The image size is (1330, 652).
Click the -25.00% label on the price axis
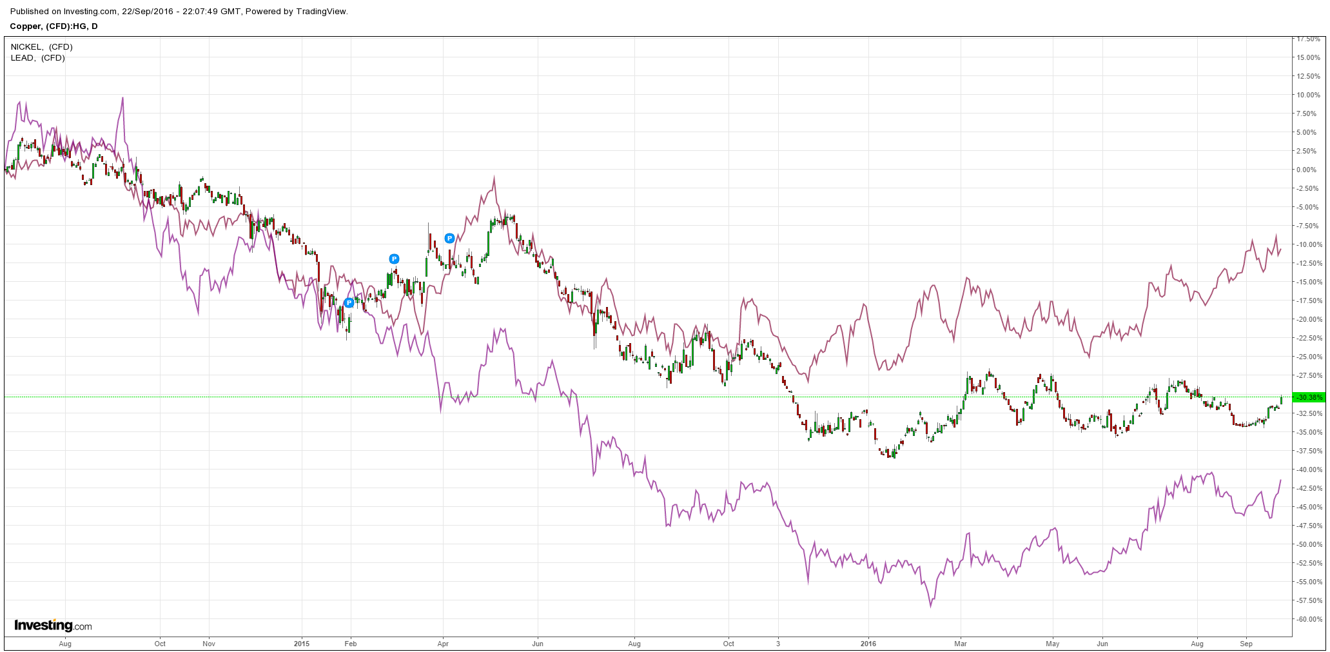1308,357
